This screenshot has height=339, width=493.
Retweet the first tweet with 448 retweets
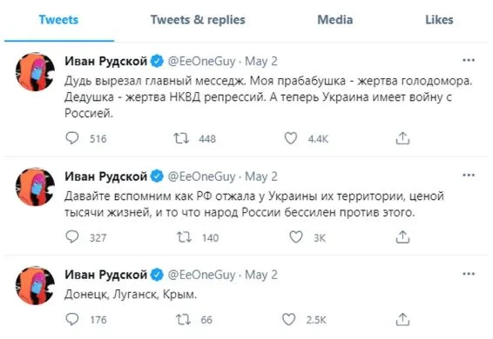tap(181, 138)
